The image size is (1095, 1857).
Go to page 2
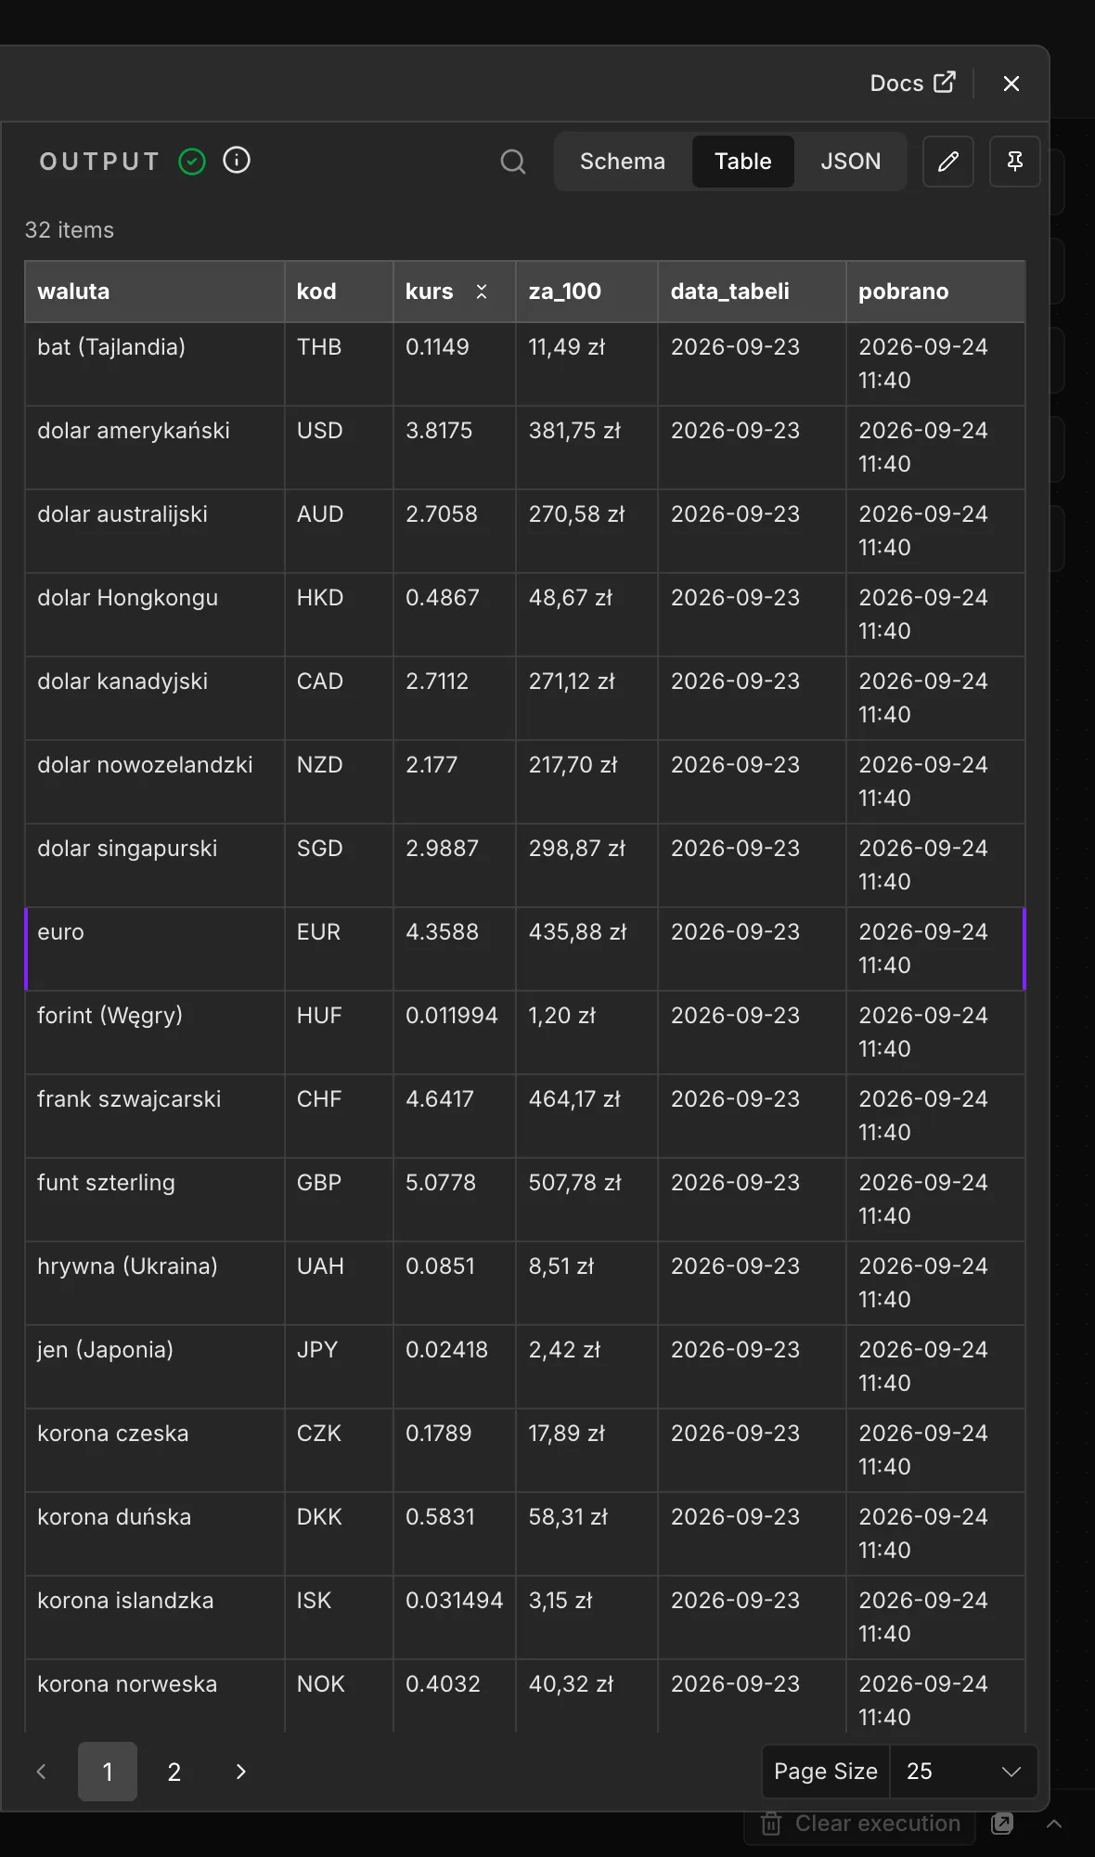(x=174, y=1772)
